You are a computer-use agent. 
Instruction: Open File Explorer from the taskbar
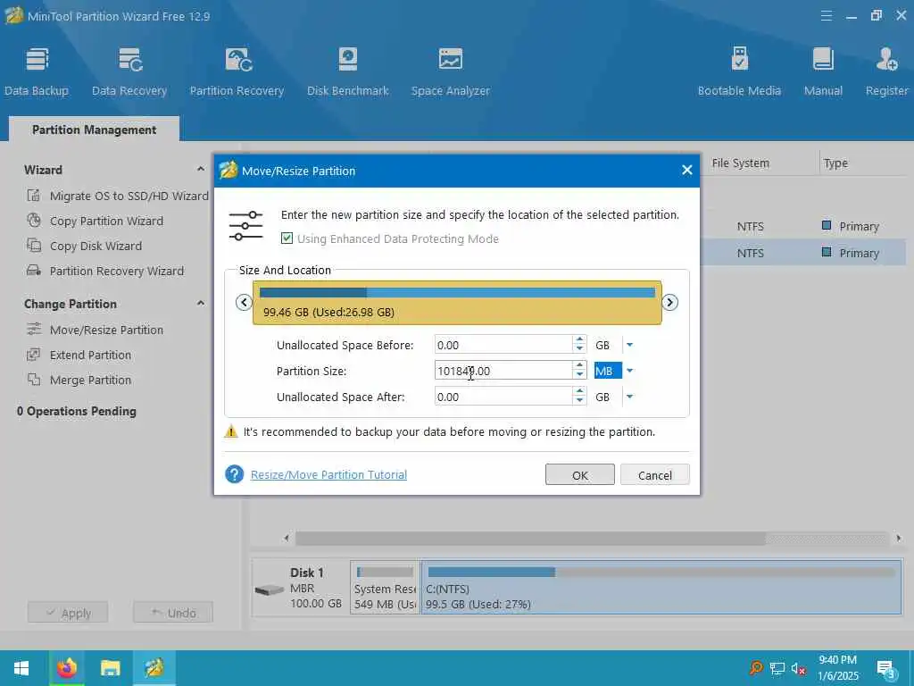[x=110, y=668]
